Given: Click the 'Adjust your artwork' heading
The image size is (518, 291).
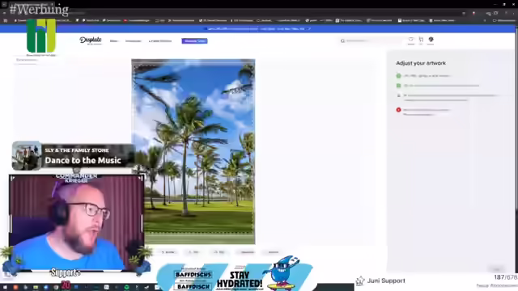Looking at the screenshot, I should 421,63.
